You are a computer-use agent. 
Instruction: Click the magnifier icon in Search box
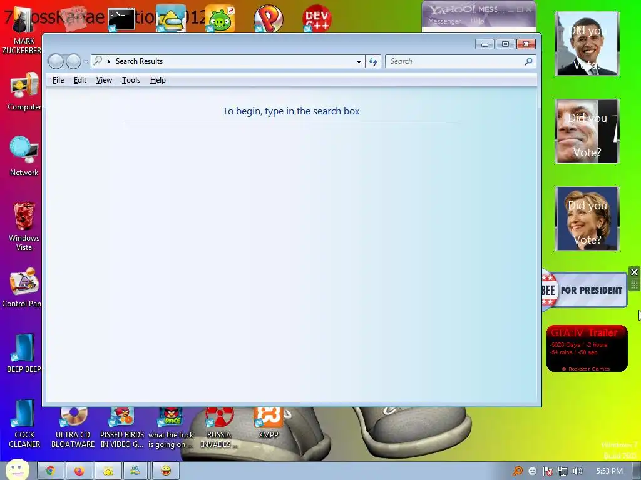(x=528, y=61)
